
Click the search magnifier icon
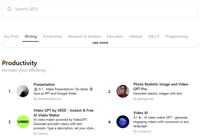10,9
